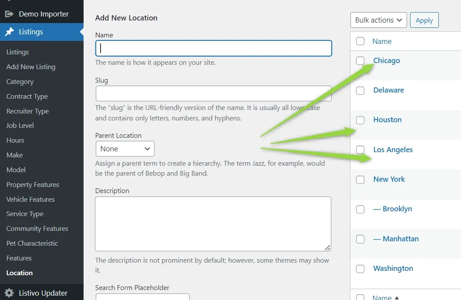Click the Apply button
The width and height of the screenshot is (461, 300).
(424, 20)
